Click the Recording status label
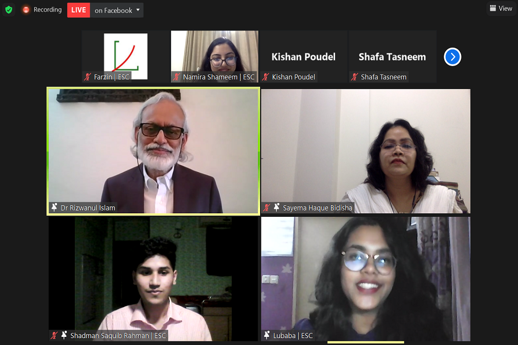Image resolution: width=518 pixels, height=345 pixels. [48, 10]
